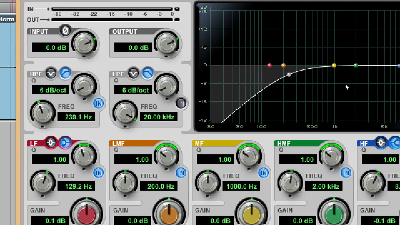
Task: Click the MF Q 1.00 field
Action: 216,159
